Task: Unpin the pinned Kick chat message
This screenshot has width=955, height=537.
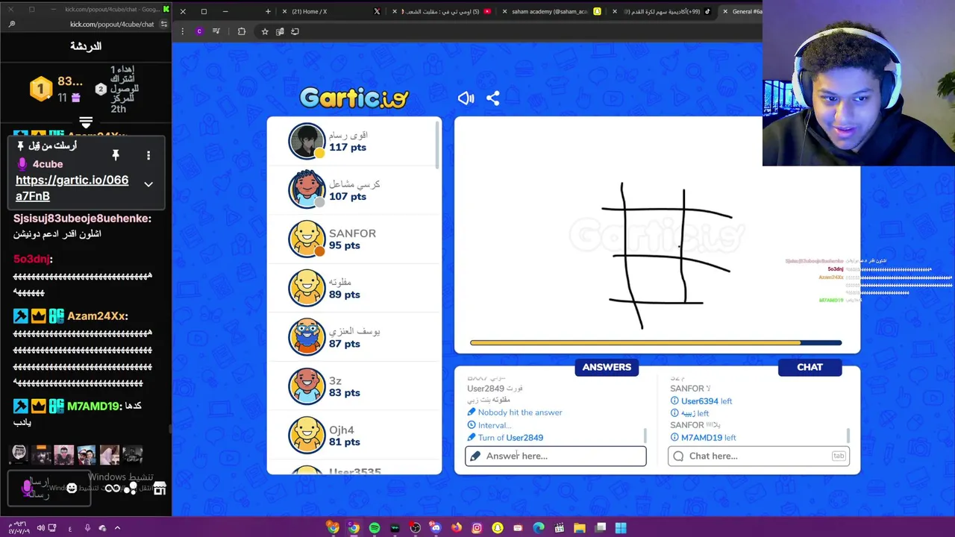Action: coord(116,154)
